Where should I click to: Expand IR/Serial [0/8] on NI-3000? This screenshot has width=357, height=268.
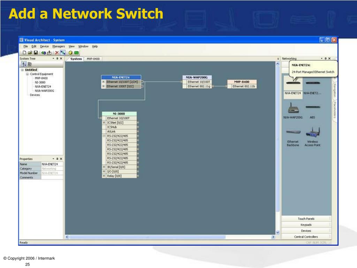pos(104,167)
